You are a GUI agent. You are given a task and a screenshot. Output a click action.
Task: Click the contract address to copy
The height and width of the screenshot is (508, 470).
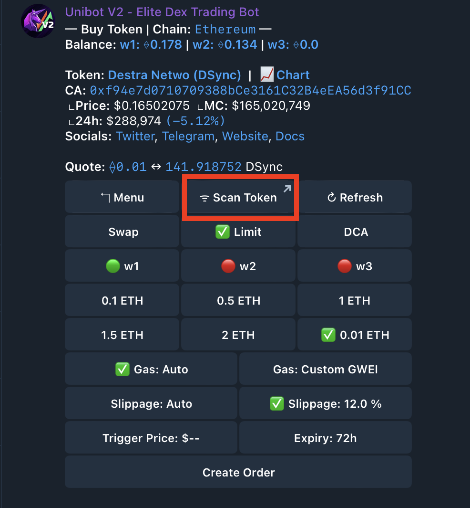250,90
